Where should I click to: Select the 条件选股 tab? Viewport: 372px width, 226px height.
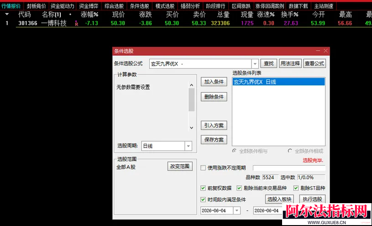click(140, 6)
